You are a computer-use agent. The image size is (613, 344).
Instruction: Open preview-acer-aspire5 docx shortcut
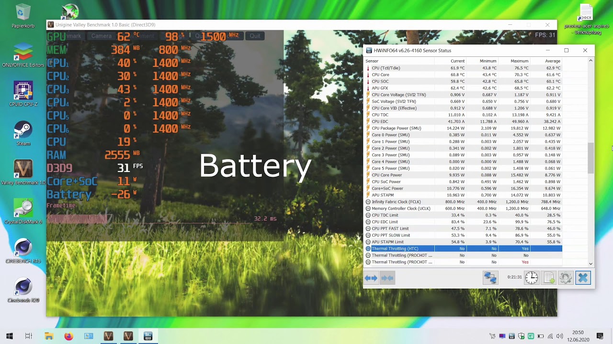click(586, 19)
